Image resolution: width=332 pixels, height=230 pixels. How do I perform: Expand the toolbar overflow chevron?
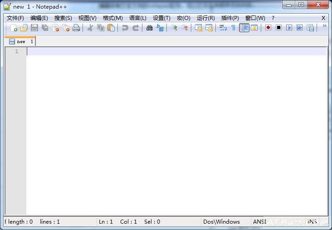click(324, 26)
